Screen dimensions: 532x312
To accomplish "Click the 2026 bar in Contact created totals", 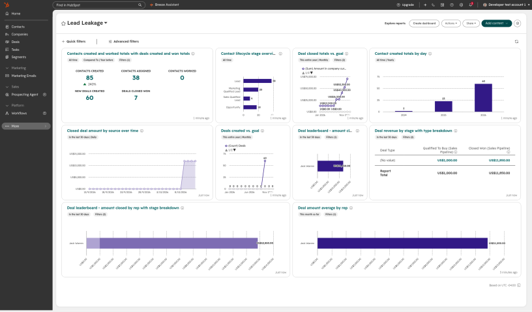I will 483,98.
